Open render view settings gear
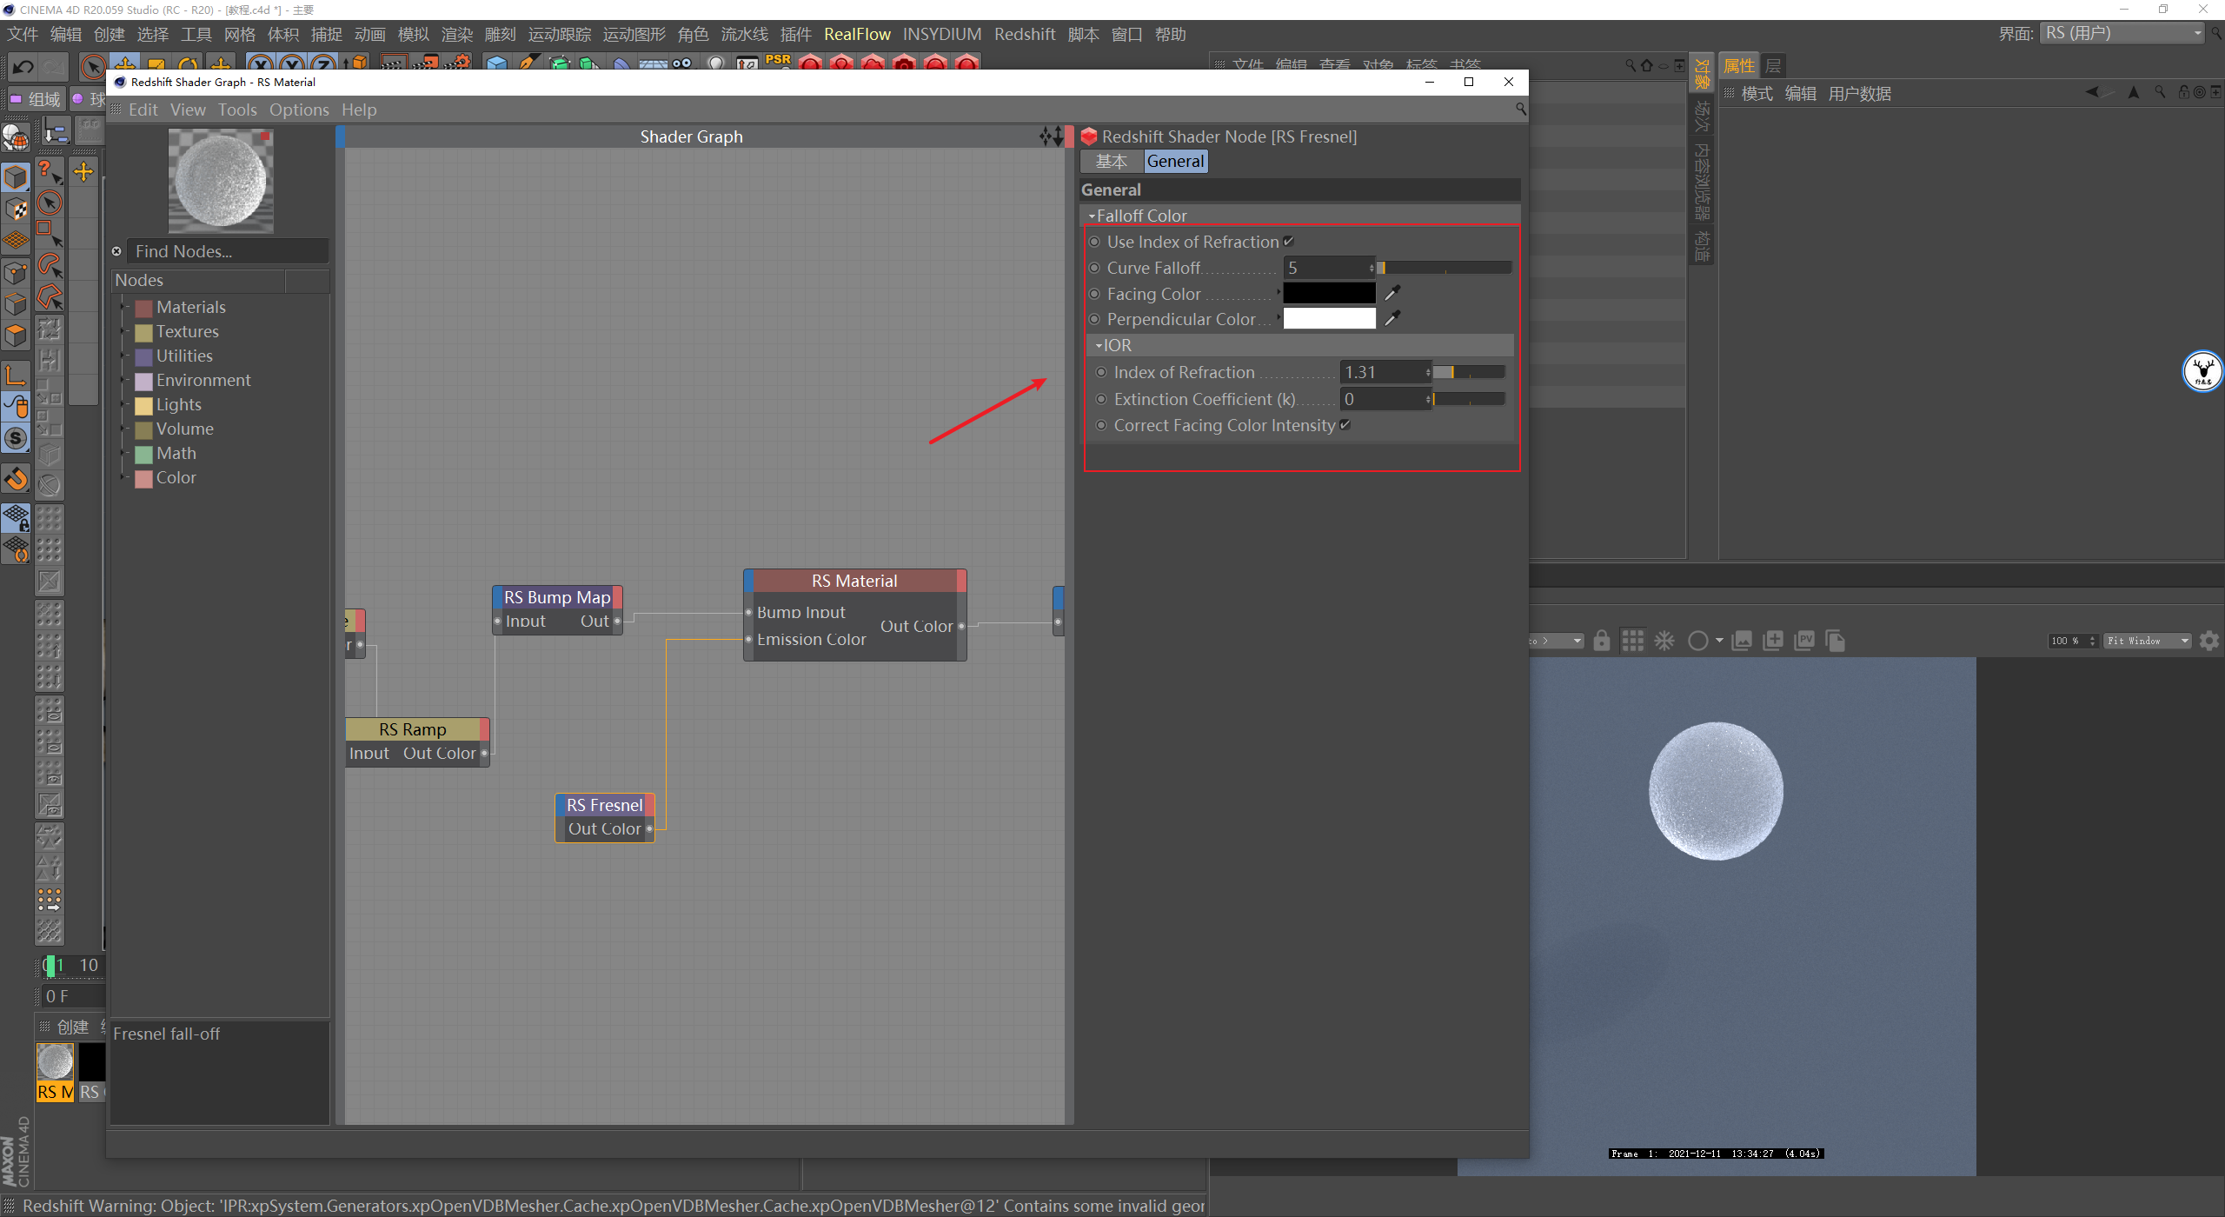The height and width of the screenshot is (1217, 2225). [2208, 641]
